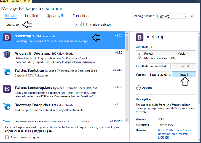The height and width of the screenshot is (143, 201).
Task: Select the Twitter.Bootstrap package
Action: [62, 74]
